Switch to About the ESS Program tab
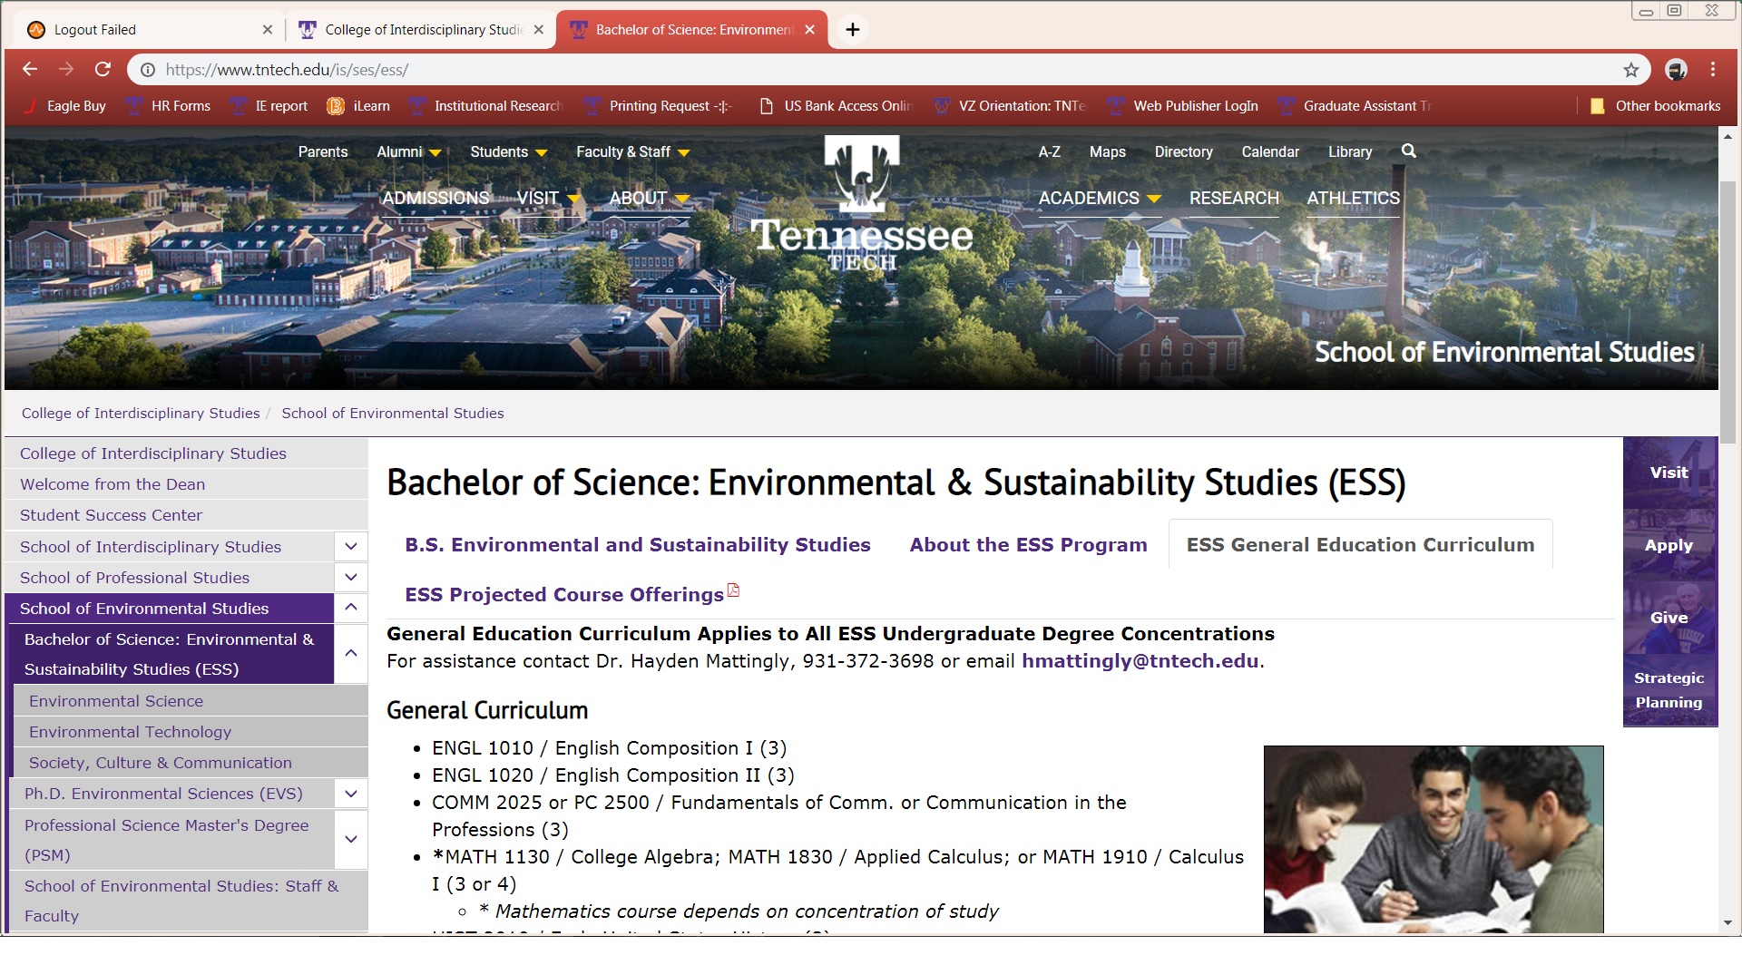 pos(1028,545)
